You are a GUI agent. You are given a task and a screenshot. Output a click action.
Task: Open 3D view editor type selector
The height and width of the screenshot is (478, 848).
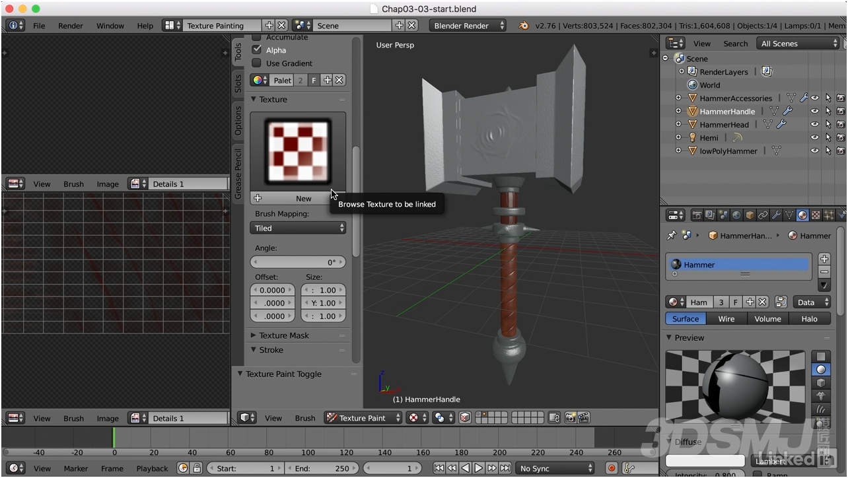click(247, 418)
